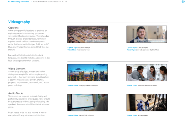Click the Caption Style: Location example label
Viewport: 191px width, 121px height.
pos(79,47)
